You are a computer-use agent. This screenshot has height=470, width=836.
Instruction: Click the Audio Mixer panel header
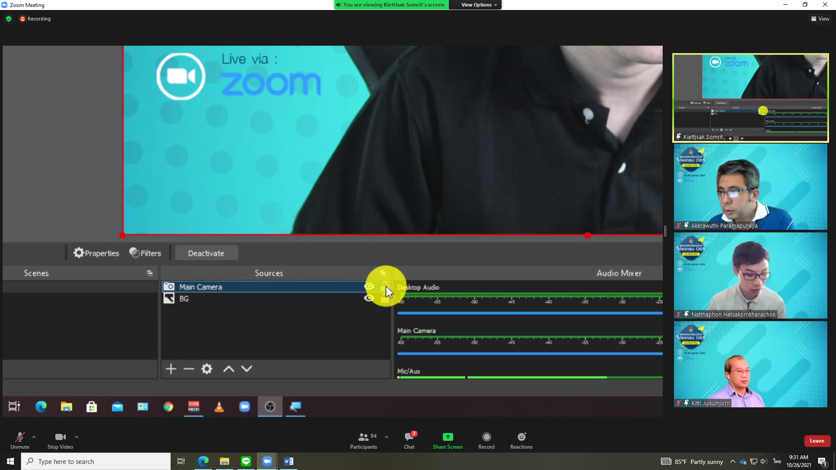619,273
